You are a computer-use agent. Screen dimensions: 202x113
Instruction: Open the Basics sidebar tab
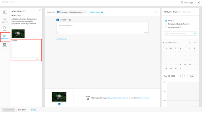(x=5, y=12)
